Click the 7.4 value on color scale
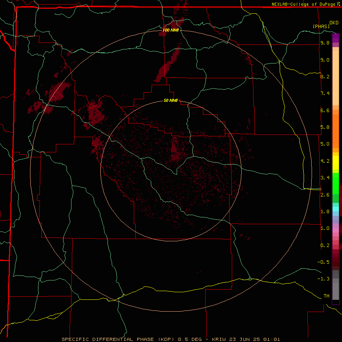 click(x=325, y=93)
